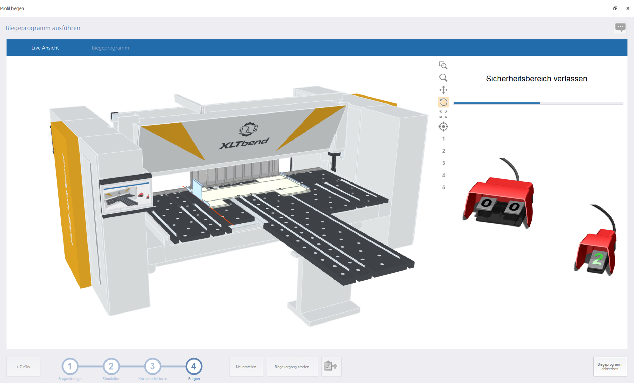Select view preset number 1
Screen dimensions: 634x383
(x=443, y=139)
